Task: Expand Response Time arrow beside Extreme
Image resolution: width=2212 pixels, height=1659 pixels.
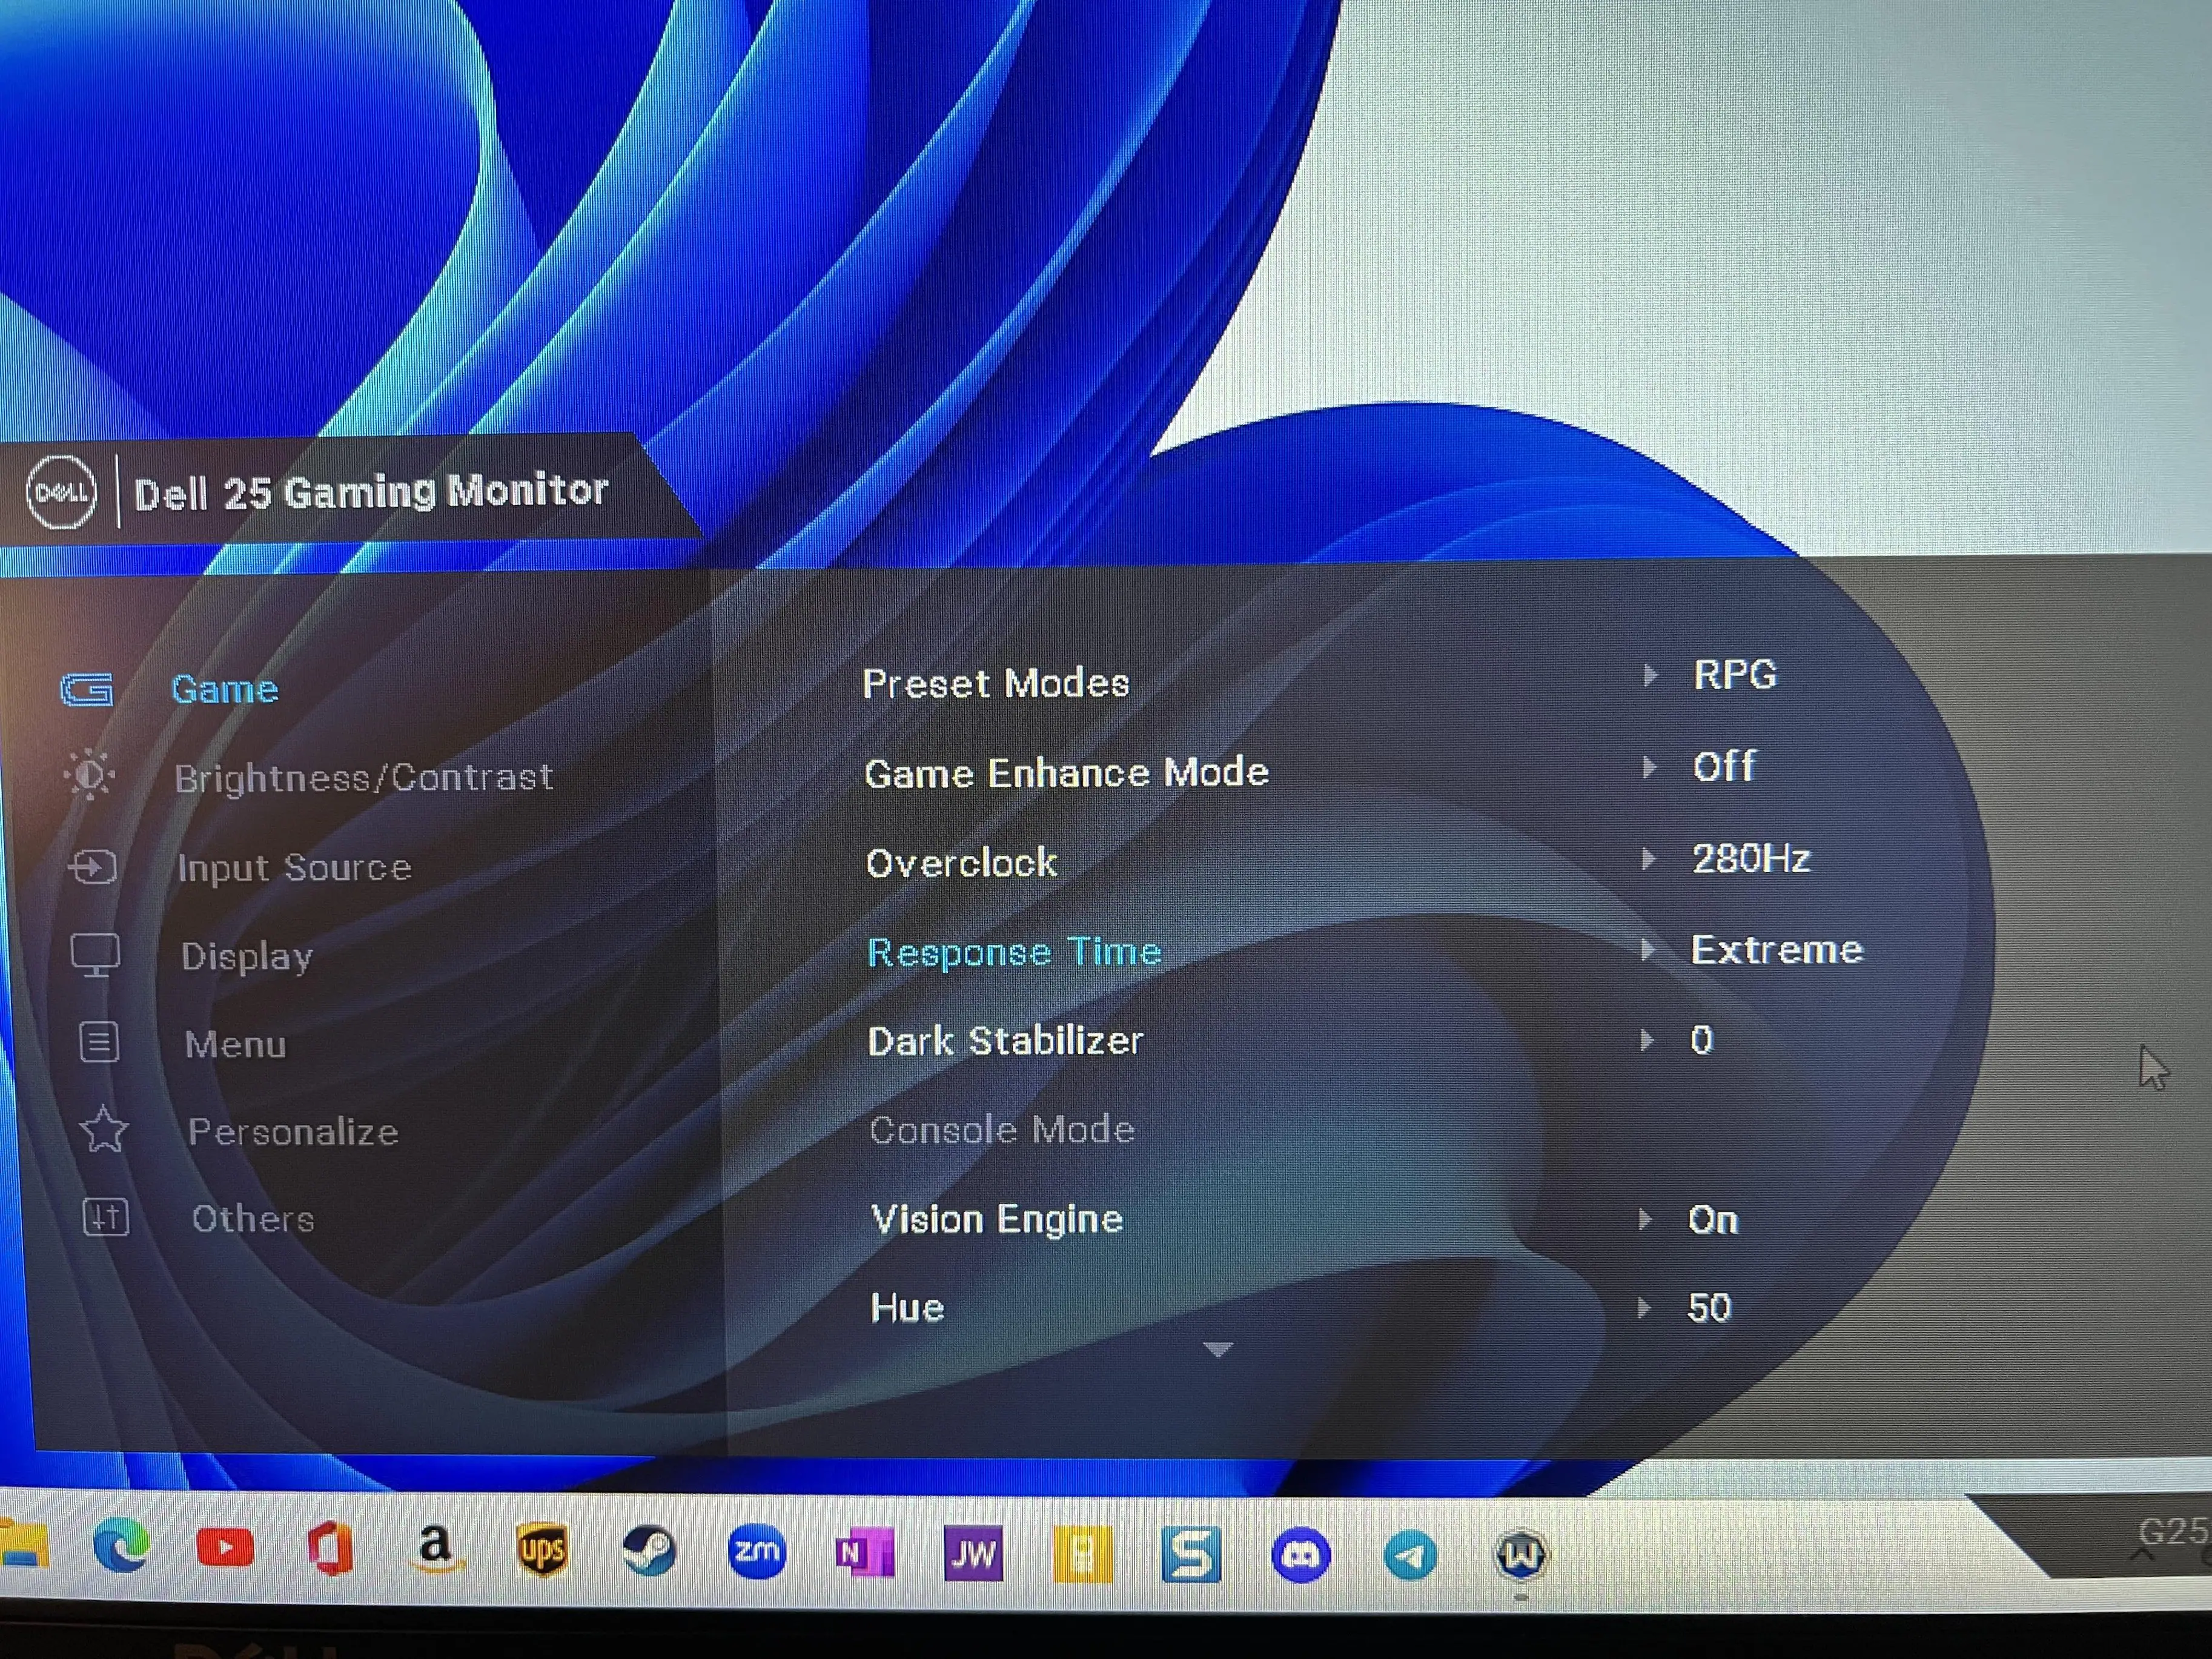Action: [x=1647, y=949]
